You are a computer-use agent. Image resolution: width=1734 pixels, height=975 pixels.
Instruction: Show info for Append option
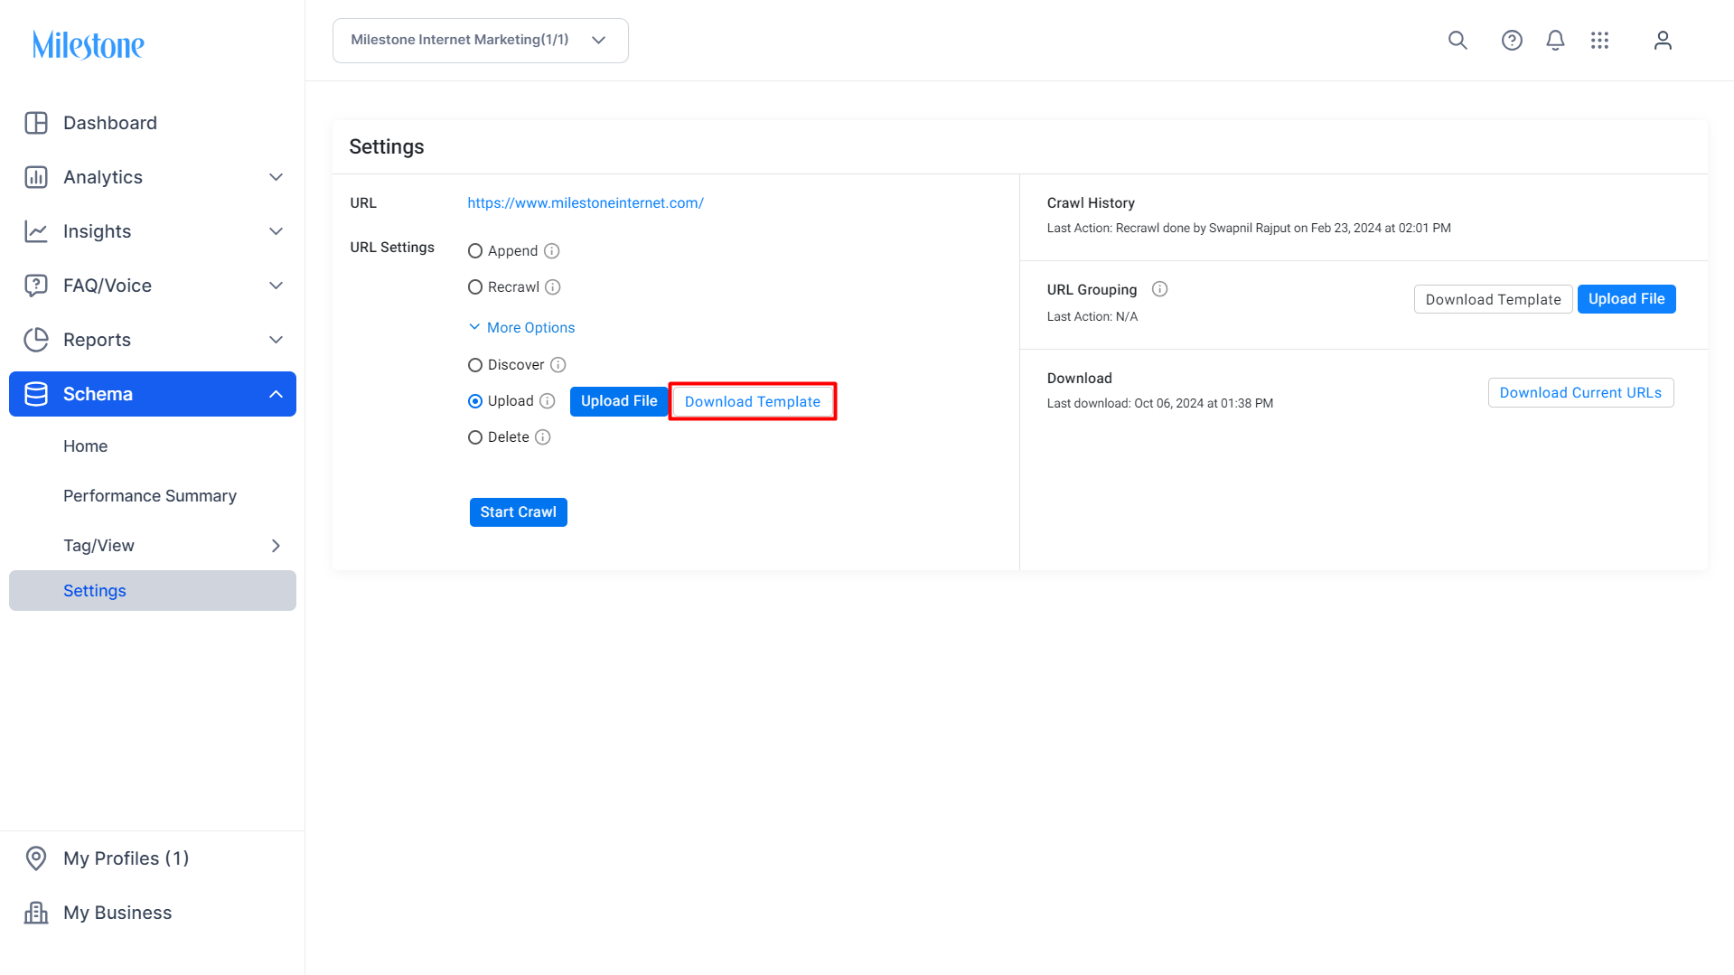pyautogui.click(x=552, y=251)
